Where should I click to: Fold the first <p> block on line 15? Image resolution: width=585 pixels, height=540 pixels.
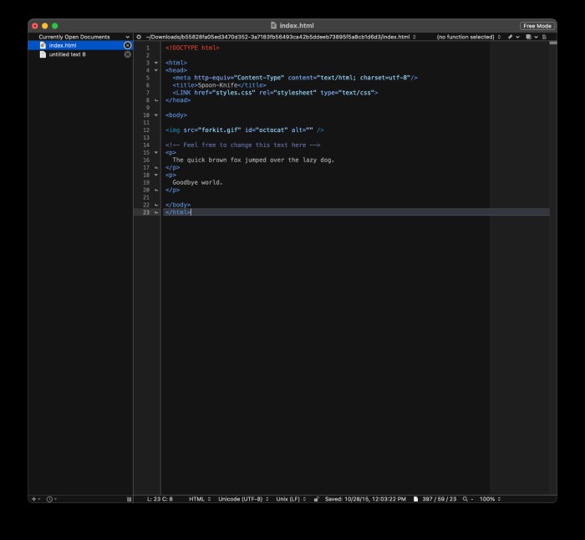pyautogui.click(x=155, y=153)
